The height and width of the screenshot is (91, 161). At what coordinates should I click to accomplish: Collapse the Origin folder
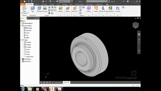coord(21,40)
